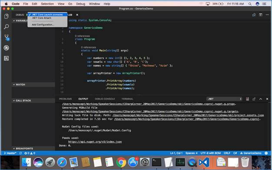Image resolution: width=272 pixels, height=170 pixels.
Task: Open the nuget.g.props file link
Action: (149, 104)
